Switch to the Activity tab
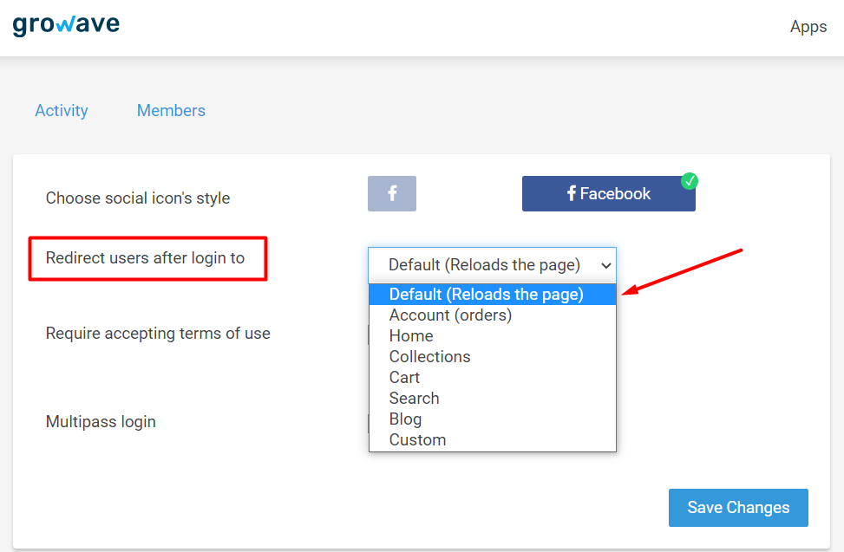The image size is (844, 552). point(62,110)
